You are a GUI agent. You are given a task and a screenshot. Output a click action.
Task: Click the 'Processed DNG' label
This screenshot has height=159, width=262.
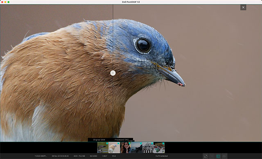coord(122,140)
